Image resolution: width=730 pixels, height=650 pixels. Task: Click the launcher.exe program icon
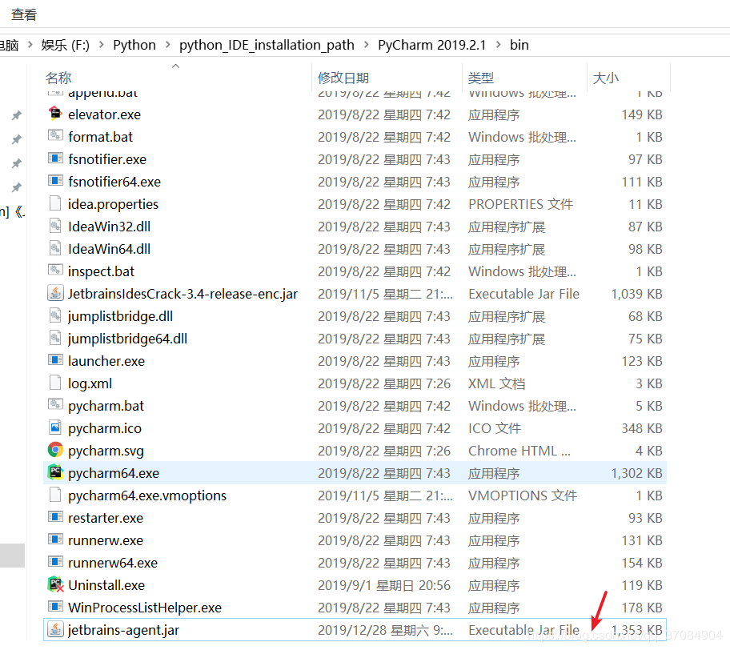pos(55,360)
